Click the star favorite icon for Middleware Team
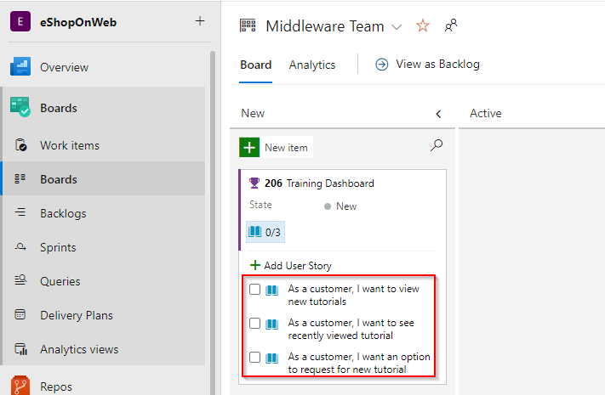This screenshot has height=395, width=605. pyautogui.click(x=423, y=25)
